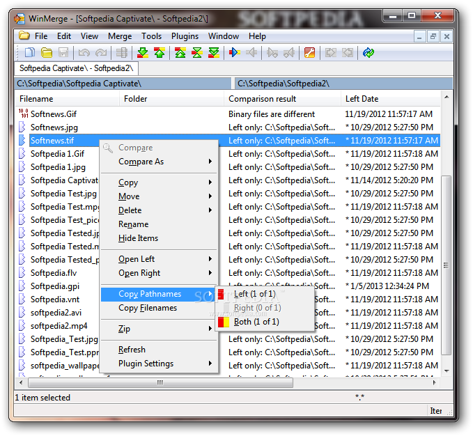Expand the Move submenu
The width and height of the screenshot is (473, 436).
[x=159, y=196]
